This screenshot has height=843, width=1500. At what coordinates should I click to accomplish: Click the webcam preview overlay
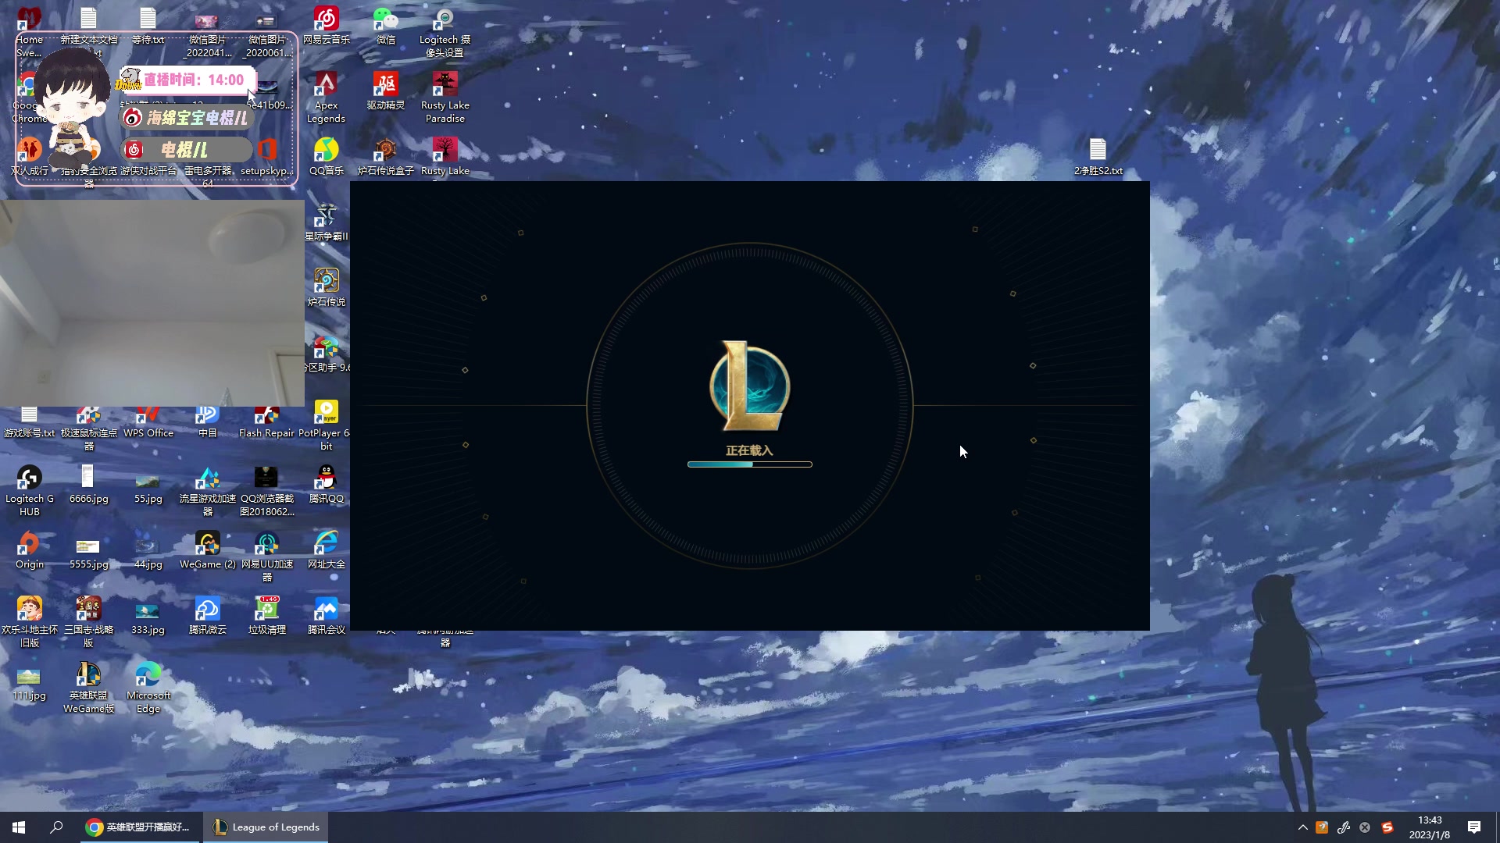152,303
